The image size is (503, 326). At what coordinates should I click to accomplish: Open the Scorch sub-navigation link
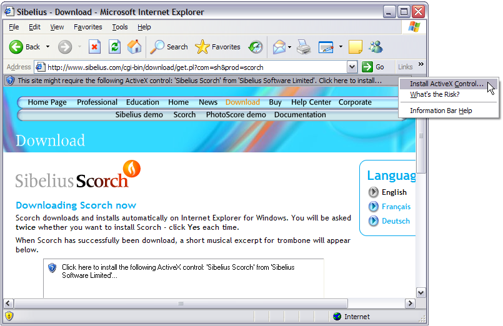(184, 115)
